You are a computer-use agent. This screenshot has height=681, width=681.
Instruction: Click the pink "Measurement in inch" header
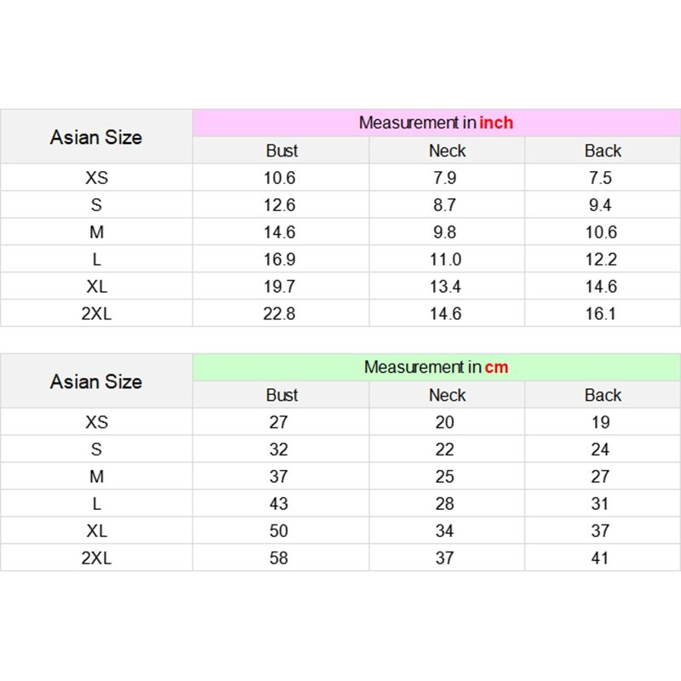point(436,123)
